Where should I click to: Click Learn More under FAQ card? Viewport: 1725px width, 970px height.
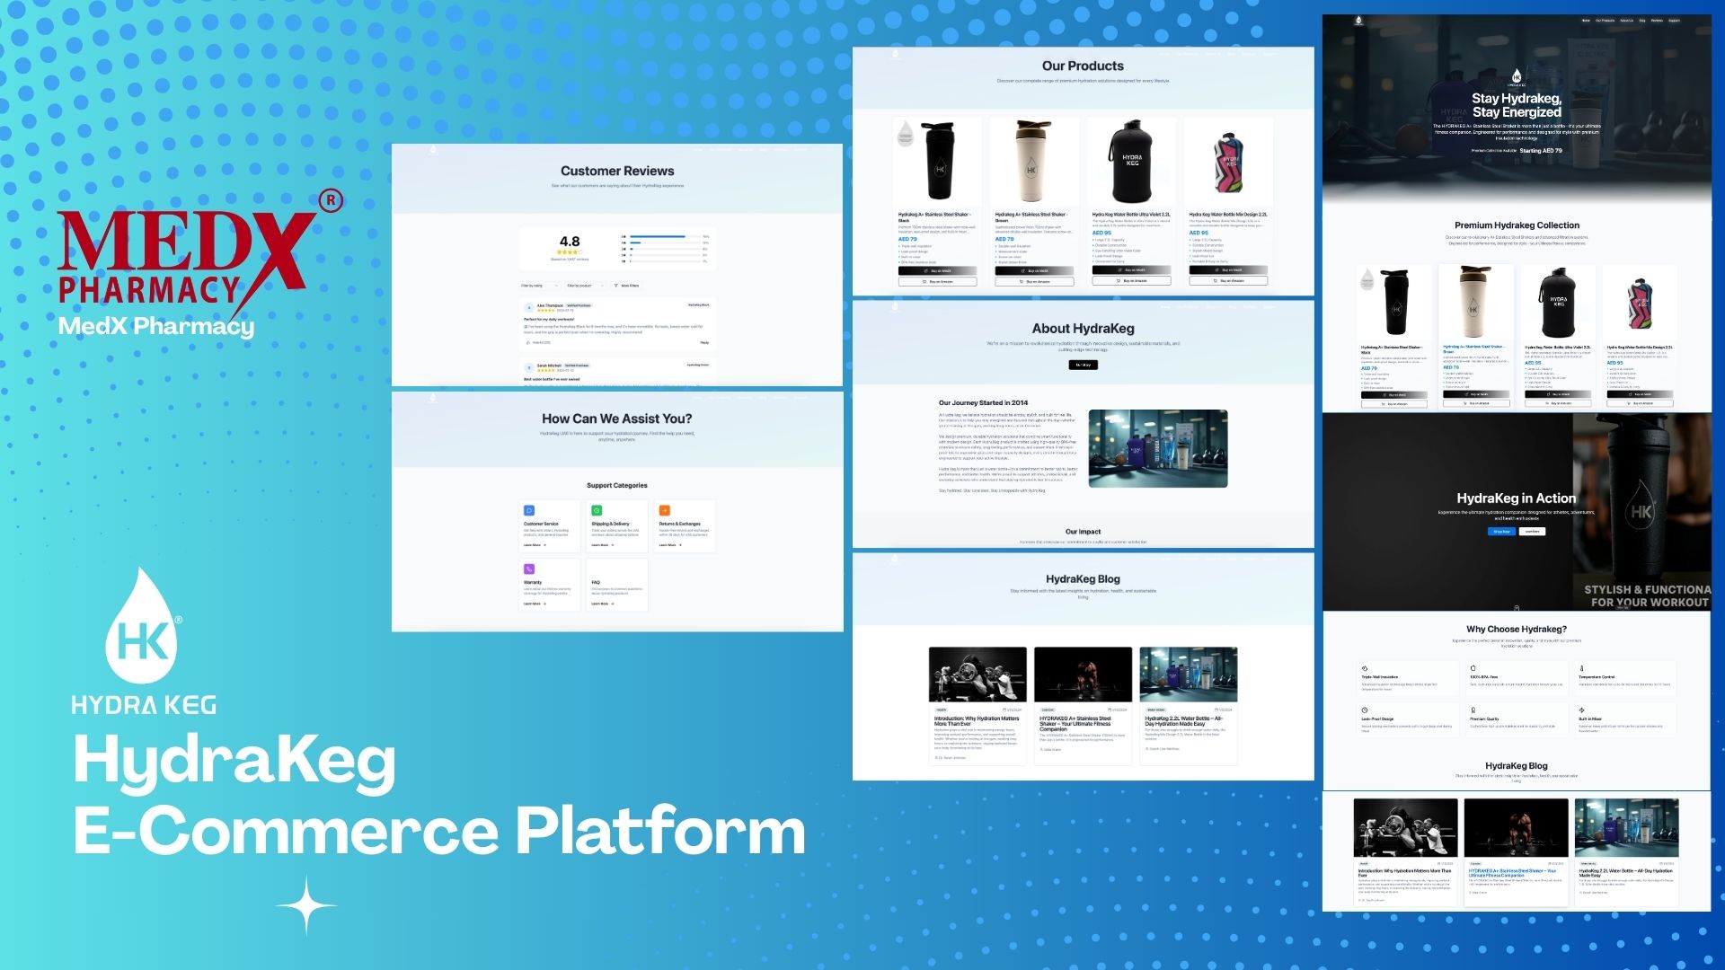point(602,604)
